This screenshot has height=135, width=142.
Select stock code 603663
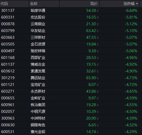pyautogui.click(x=8, y=37)
